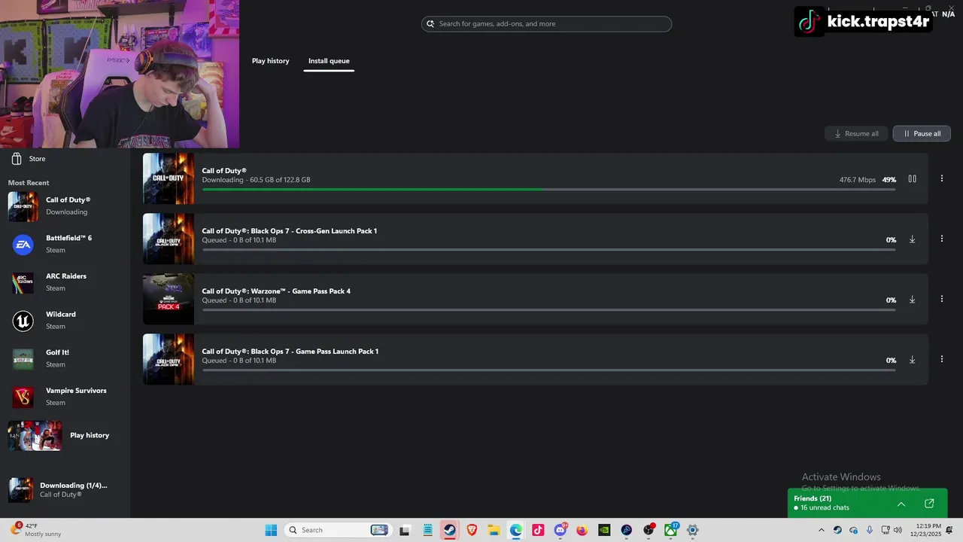Click the Cross-Gen Launch Pack 1 progress bar

coord(548,249)
